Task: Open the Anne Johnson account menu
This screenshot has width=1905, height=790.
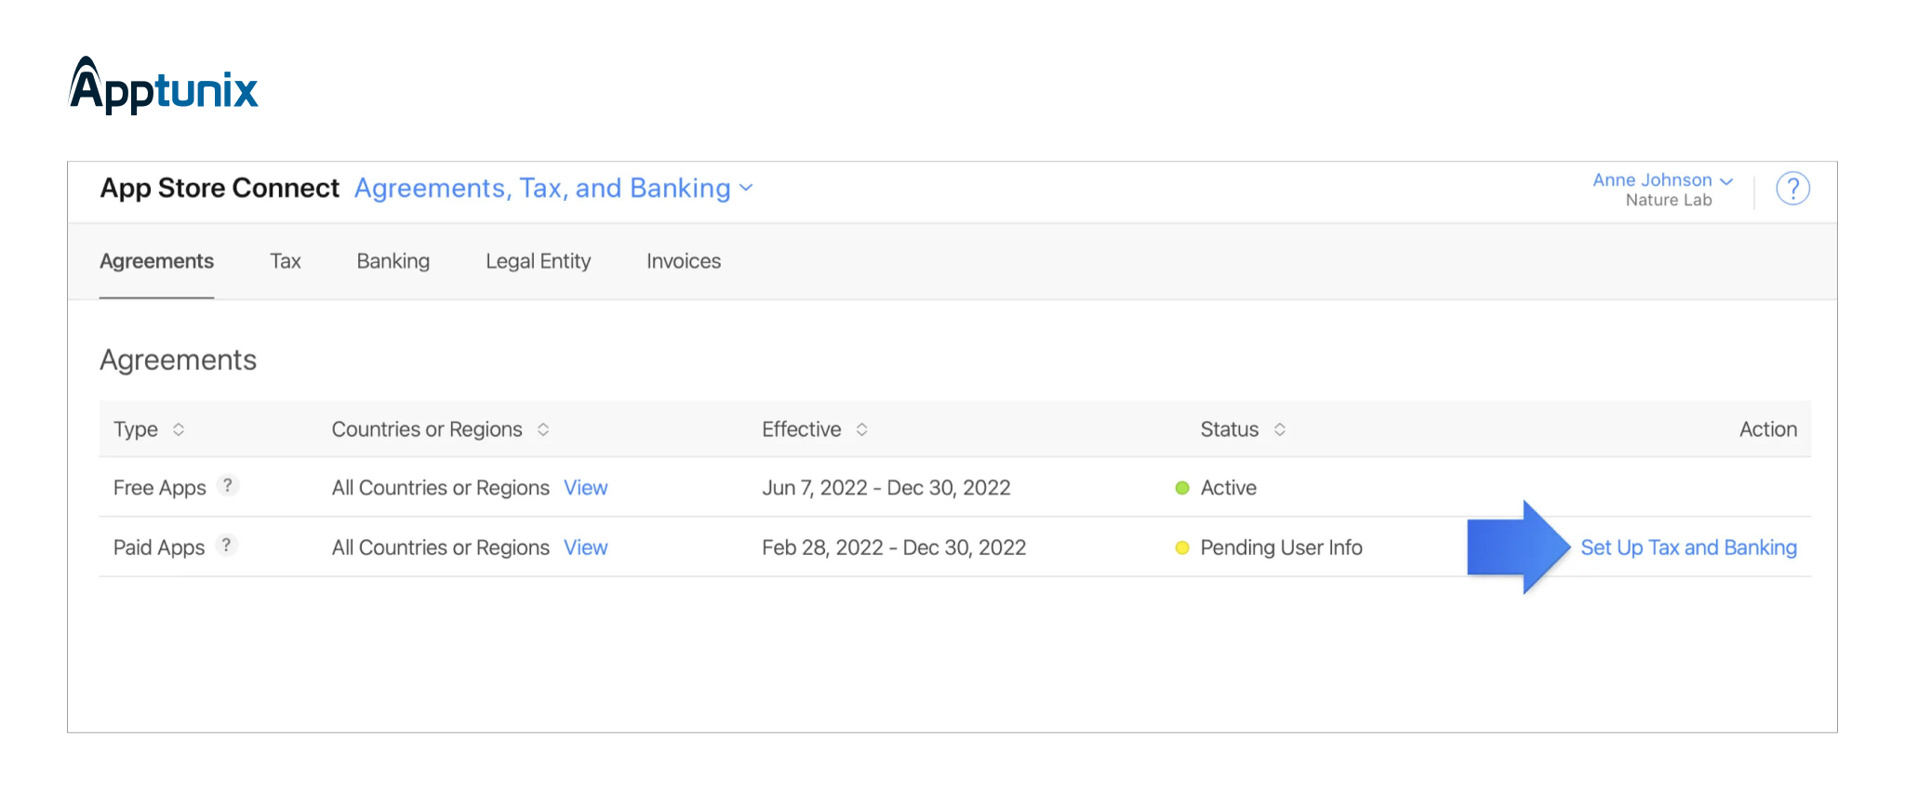Action: point(1662,180)
